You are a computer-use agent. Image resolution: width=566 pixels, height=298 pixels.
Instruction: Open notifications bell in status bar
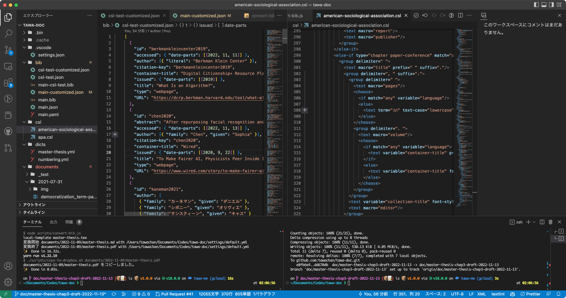(x=559, y=294)
